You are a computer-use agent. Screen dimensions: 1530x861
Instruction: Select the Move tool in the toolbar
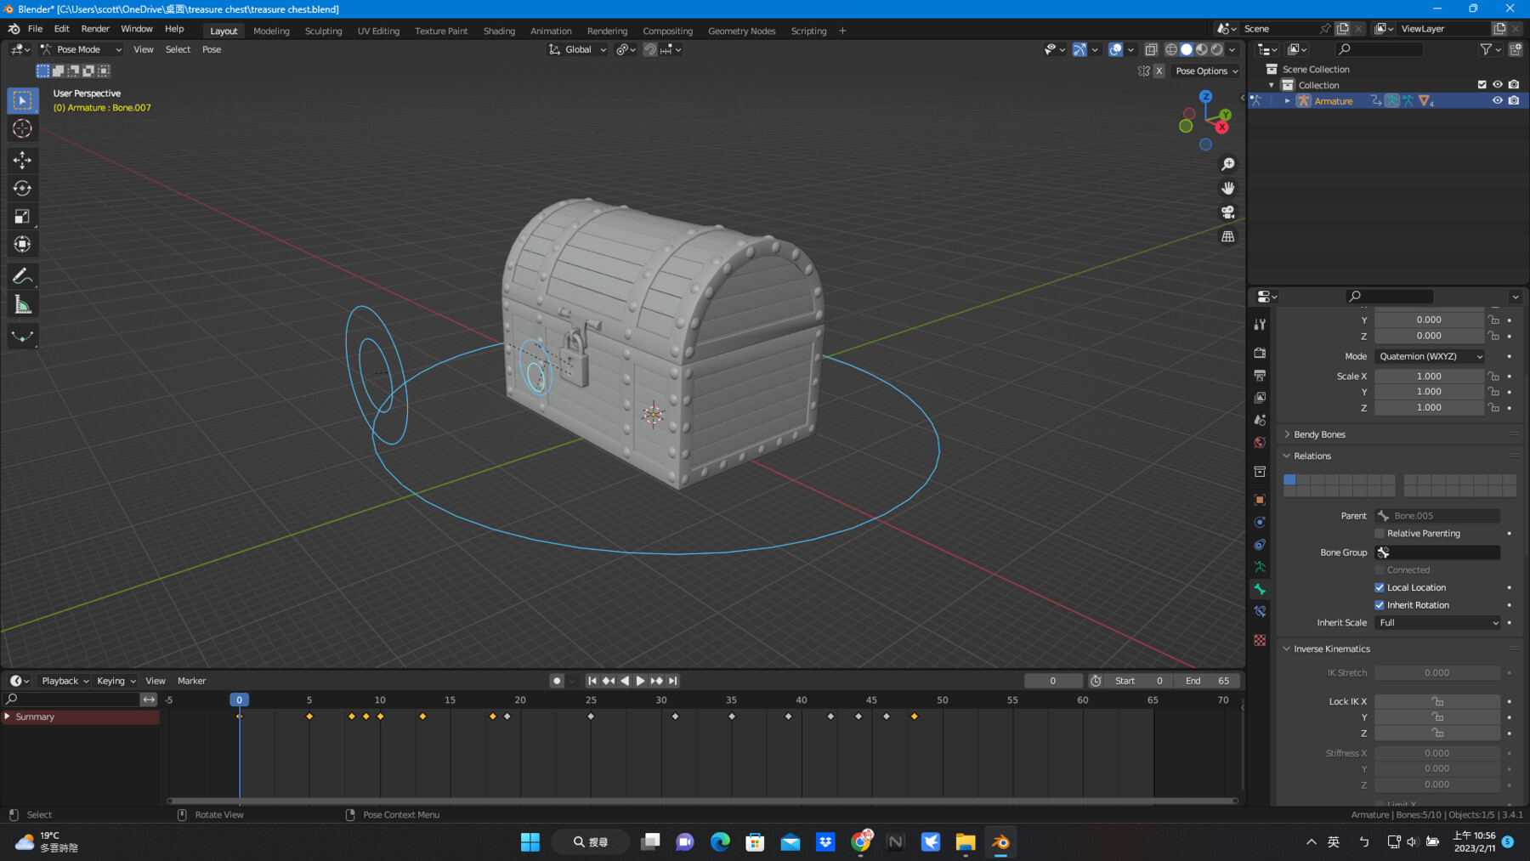[x=23, y=161]
